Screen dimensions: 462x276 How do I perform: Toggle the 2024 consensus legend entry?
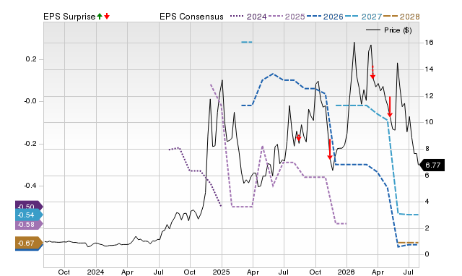(x=248, y=17)
